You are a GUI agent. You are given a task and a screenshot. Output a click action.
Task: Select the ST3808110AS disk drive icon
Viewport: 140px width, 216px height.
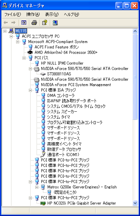pyautogui.click(x=43, y=74)
